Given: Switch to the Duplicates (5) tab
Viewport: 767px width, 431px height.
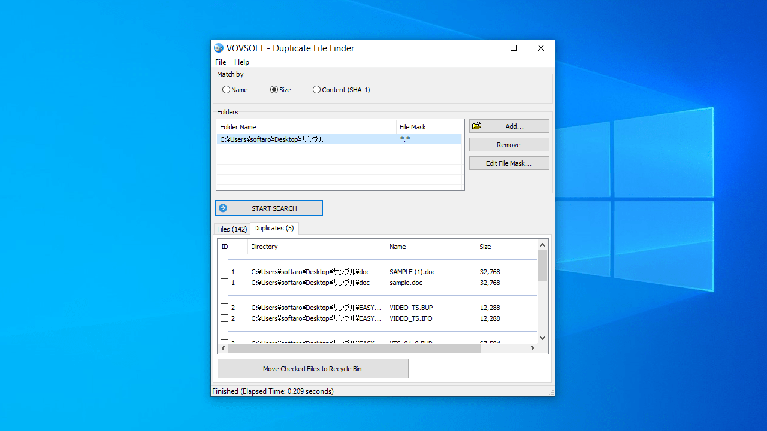Looking at the screenshot, I should click(274, 228).
